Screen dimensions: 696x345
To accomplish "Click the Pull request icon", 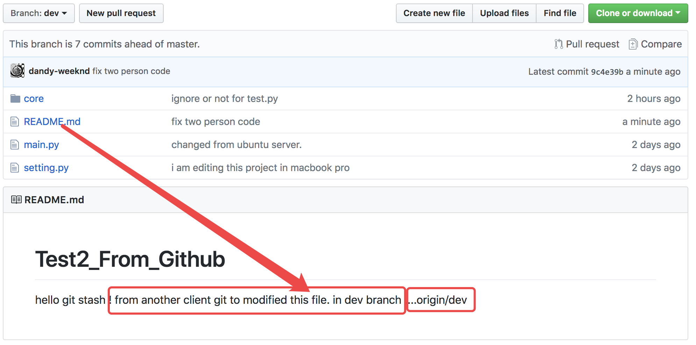I will (559, 44).
